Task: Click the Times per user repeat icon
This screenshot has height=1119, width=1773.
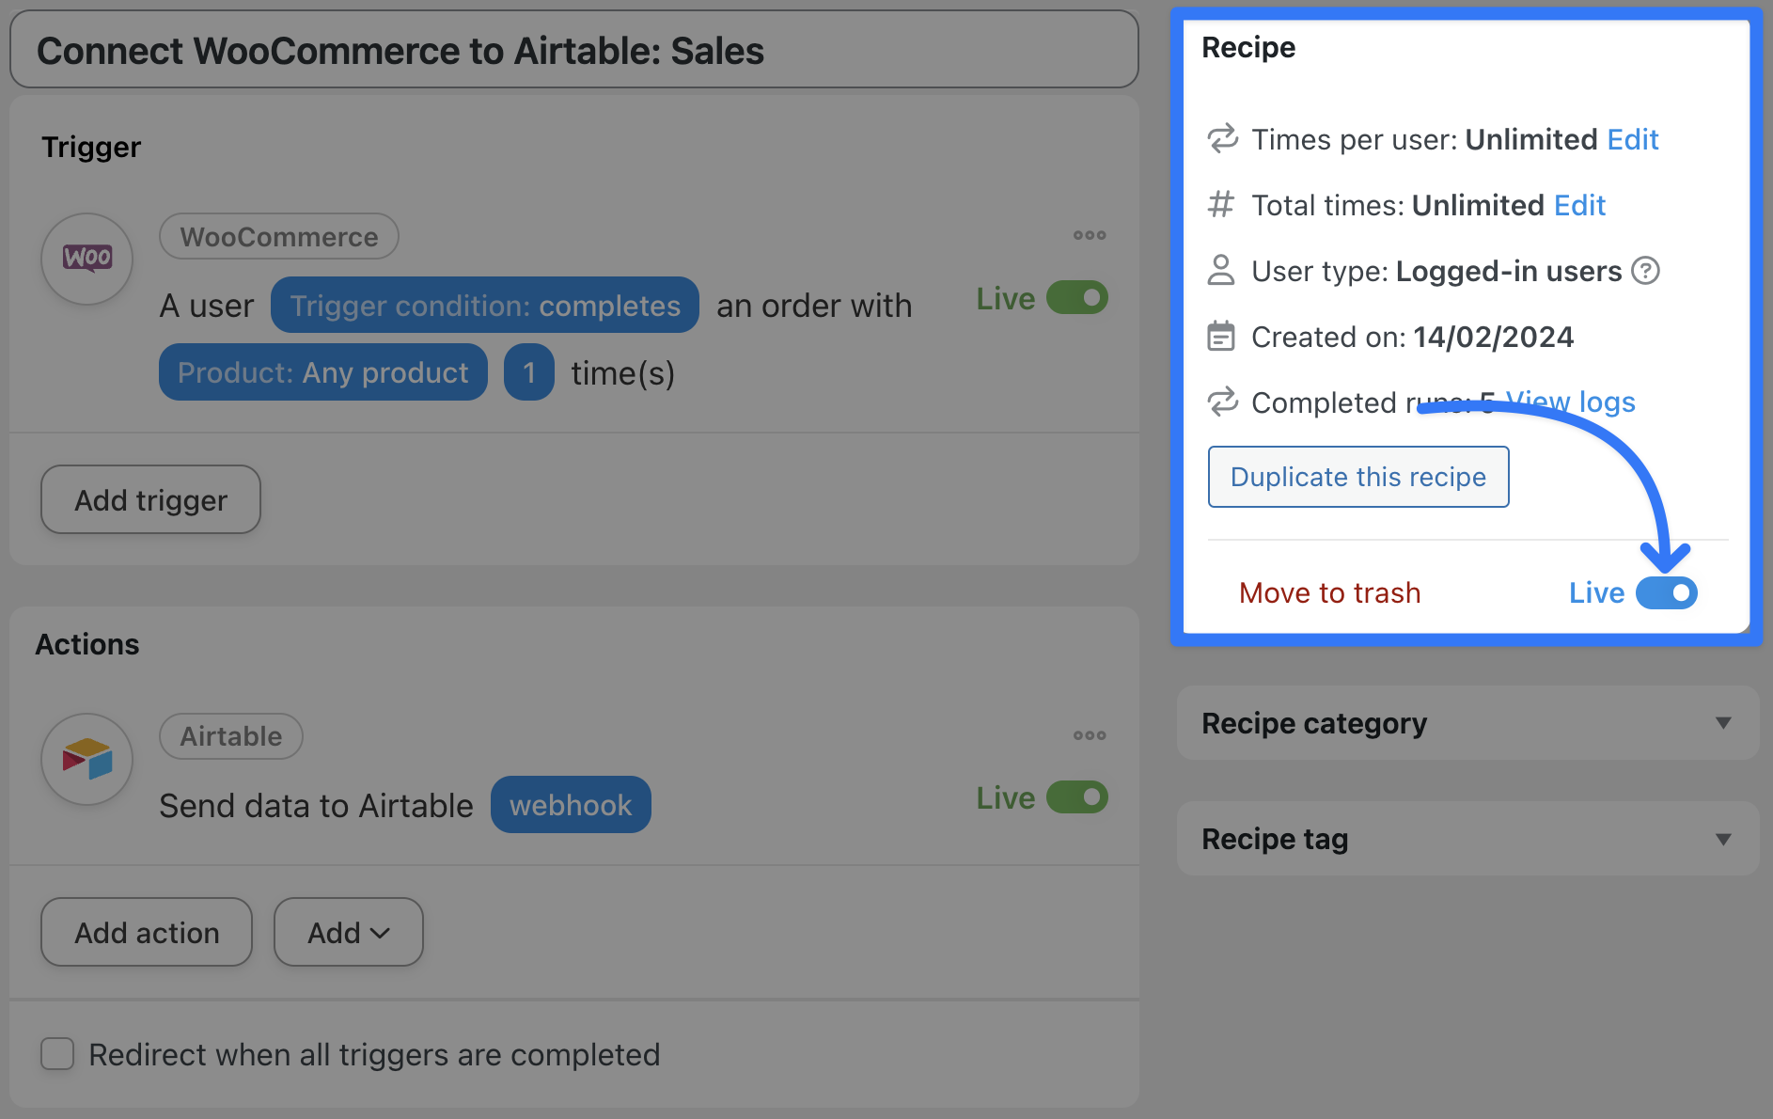Action: [1222, 139]
